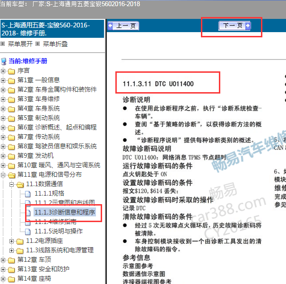Open 11.1.5说明与操作 page
This screenshot has width=286, height=284.
tap(59, 231)
